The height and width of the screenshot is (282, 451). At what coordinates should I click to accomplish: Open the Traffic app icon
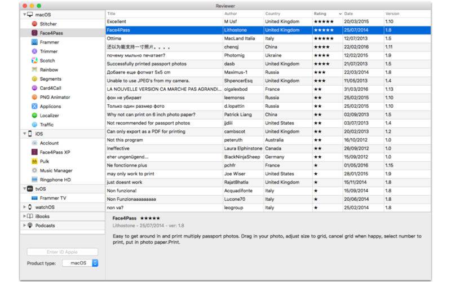coord(34,125)
